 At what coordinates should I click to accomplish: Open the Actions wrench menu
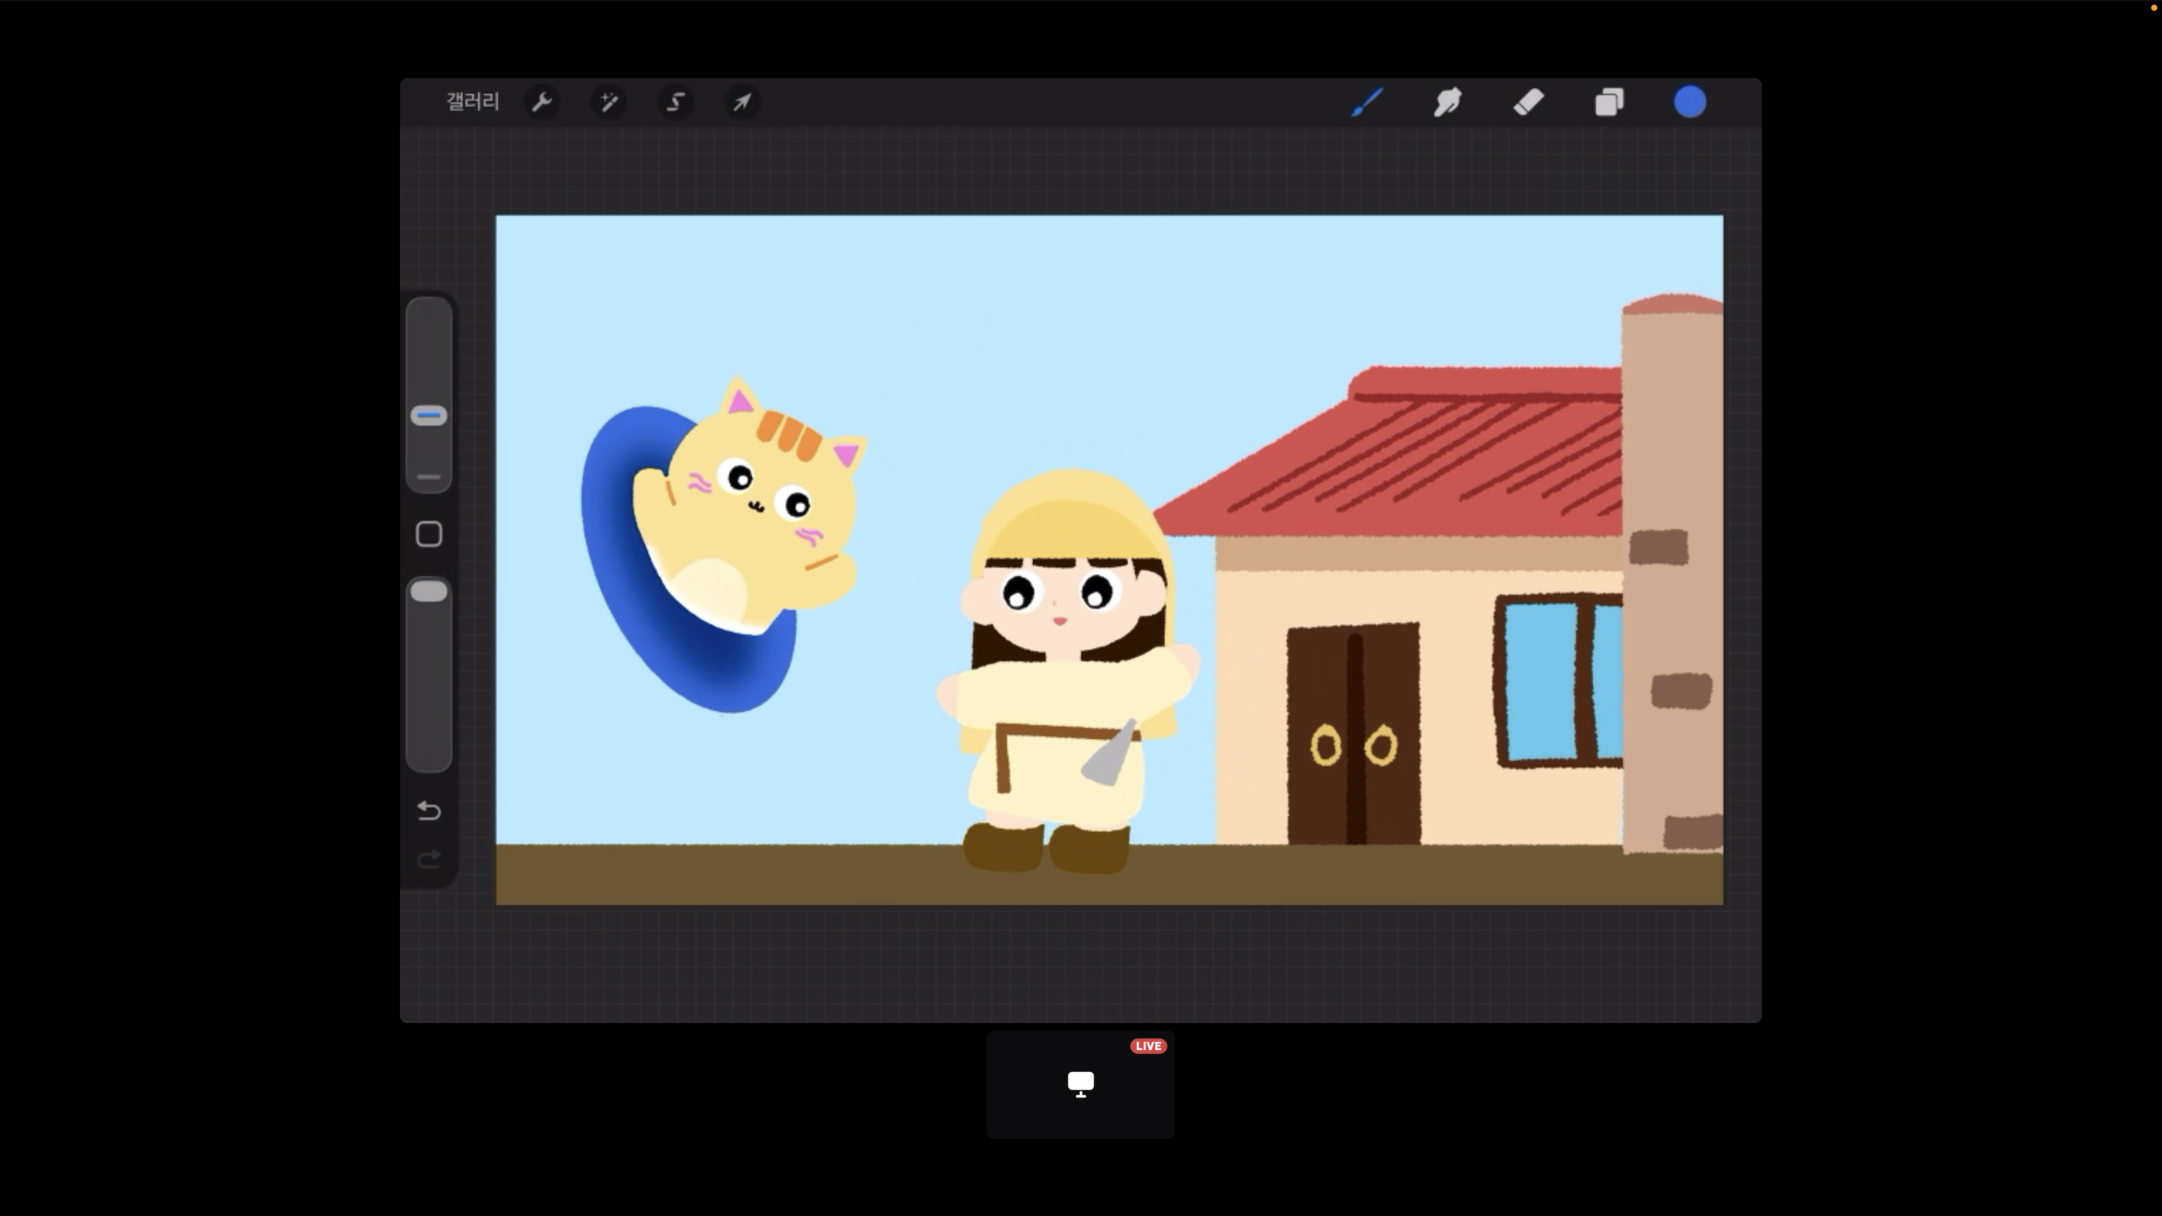pos(542,101)
